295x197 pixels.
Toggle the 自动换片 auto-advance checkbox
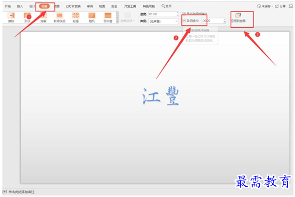coord(184,20)
